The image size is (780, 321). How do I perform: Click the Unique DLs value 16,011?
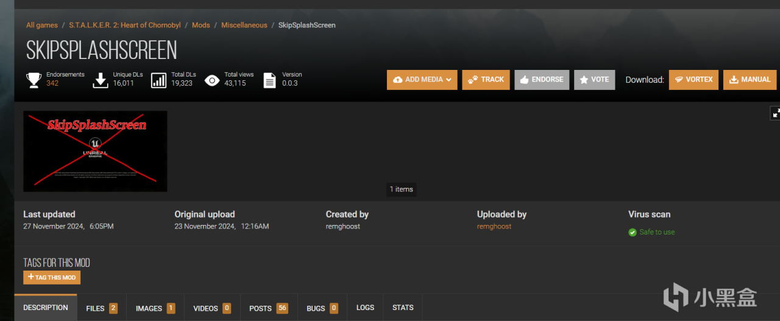123,83
